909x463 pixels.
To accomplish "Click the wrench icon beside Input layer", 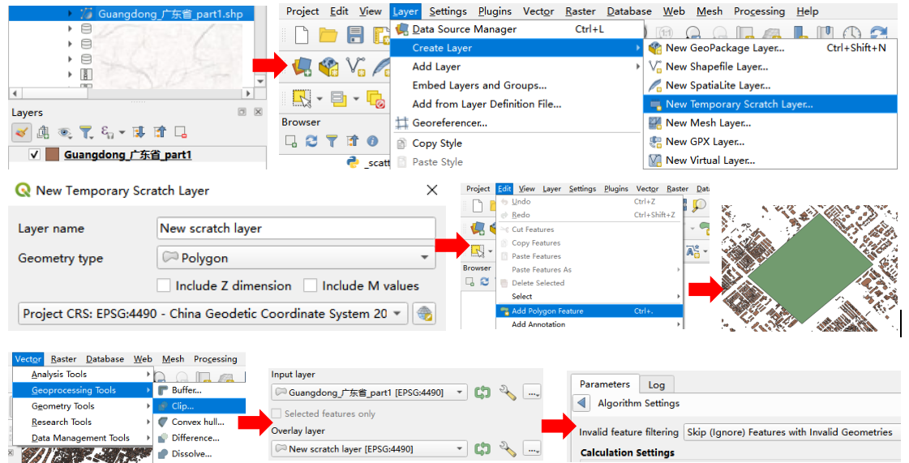I will tap(508, 393).
